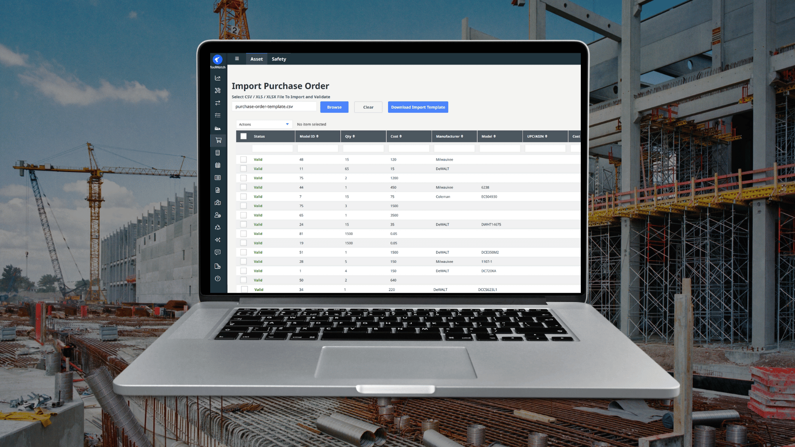
Task: Select the checkbox next to the DeWALT DCCS623L1 row
Action: [x=243, y=290]
